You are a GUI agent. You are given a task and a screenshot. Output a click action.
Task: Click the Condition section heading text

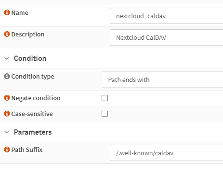point(30,58)
